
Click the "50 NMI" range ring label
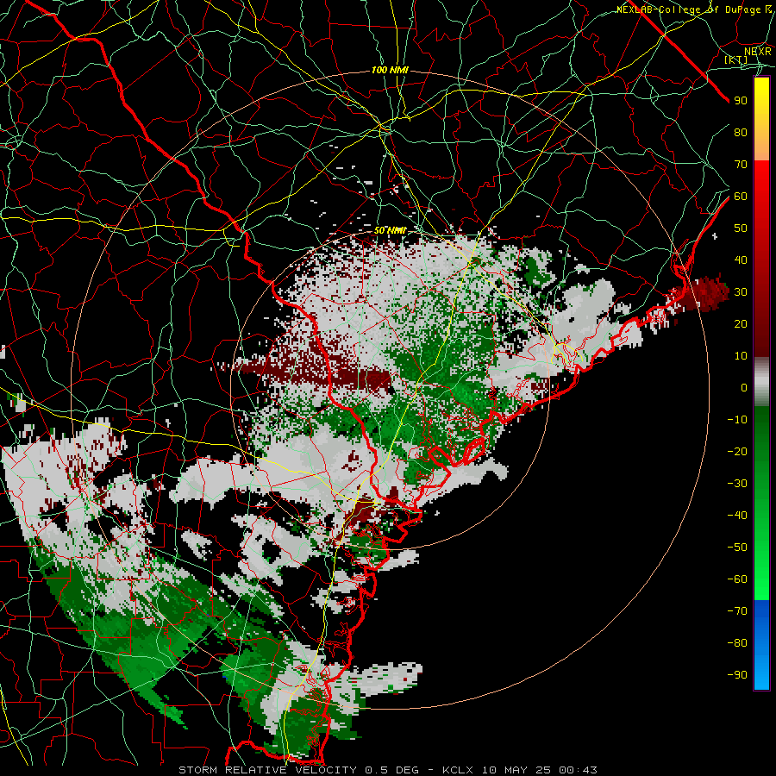pos(390,230)
